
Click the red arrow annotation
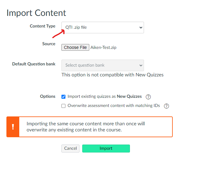(58, 33)
